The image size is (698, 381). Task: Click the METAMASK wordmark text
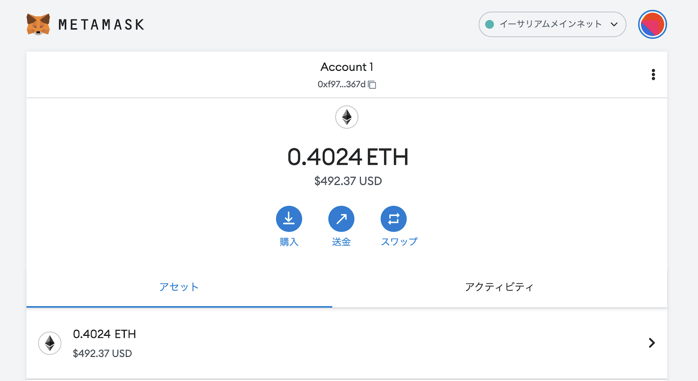(101, 24)
